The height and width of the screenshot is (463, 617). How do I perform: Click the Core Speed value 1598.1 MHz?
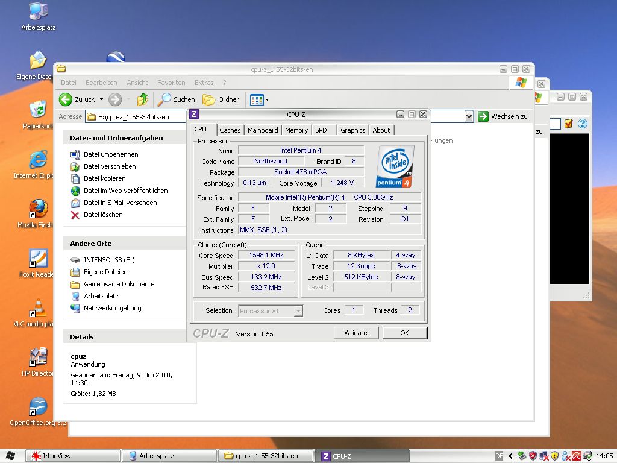[x=266, y=255]
